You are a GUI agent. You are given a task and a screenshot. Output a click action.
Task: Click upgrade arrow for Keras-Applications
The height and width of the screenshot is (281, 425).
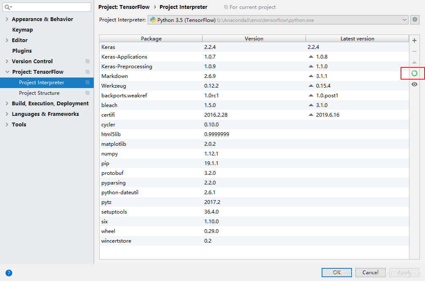click(x=311, y=56)
